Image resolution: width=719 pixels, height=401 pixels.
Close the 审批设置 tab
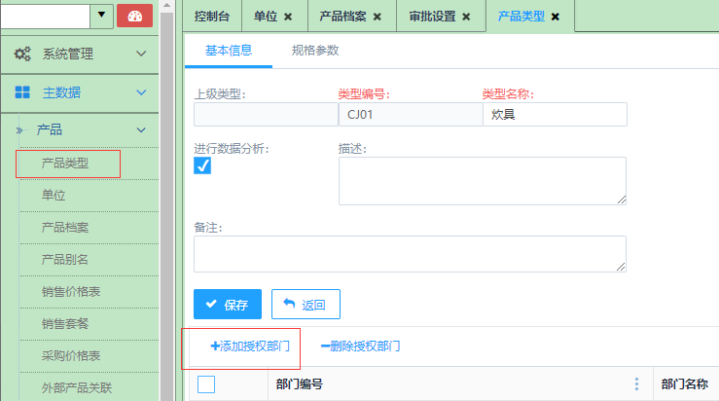point(466,17)
